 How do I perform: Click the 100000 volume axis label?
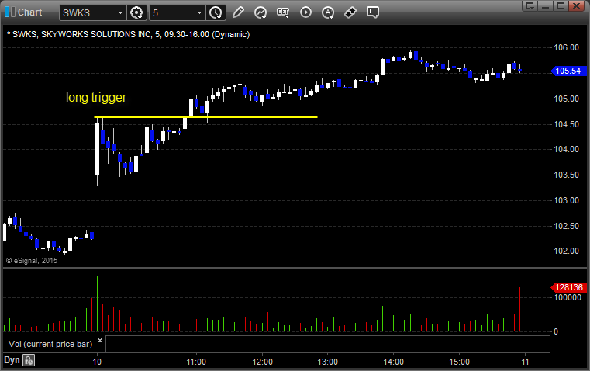tap(568, 297)
